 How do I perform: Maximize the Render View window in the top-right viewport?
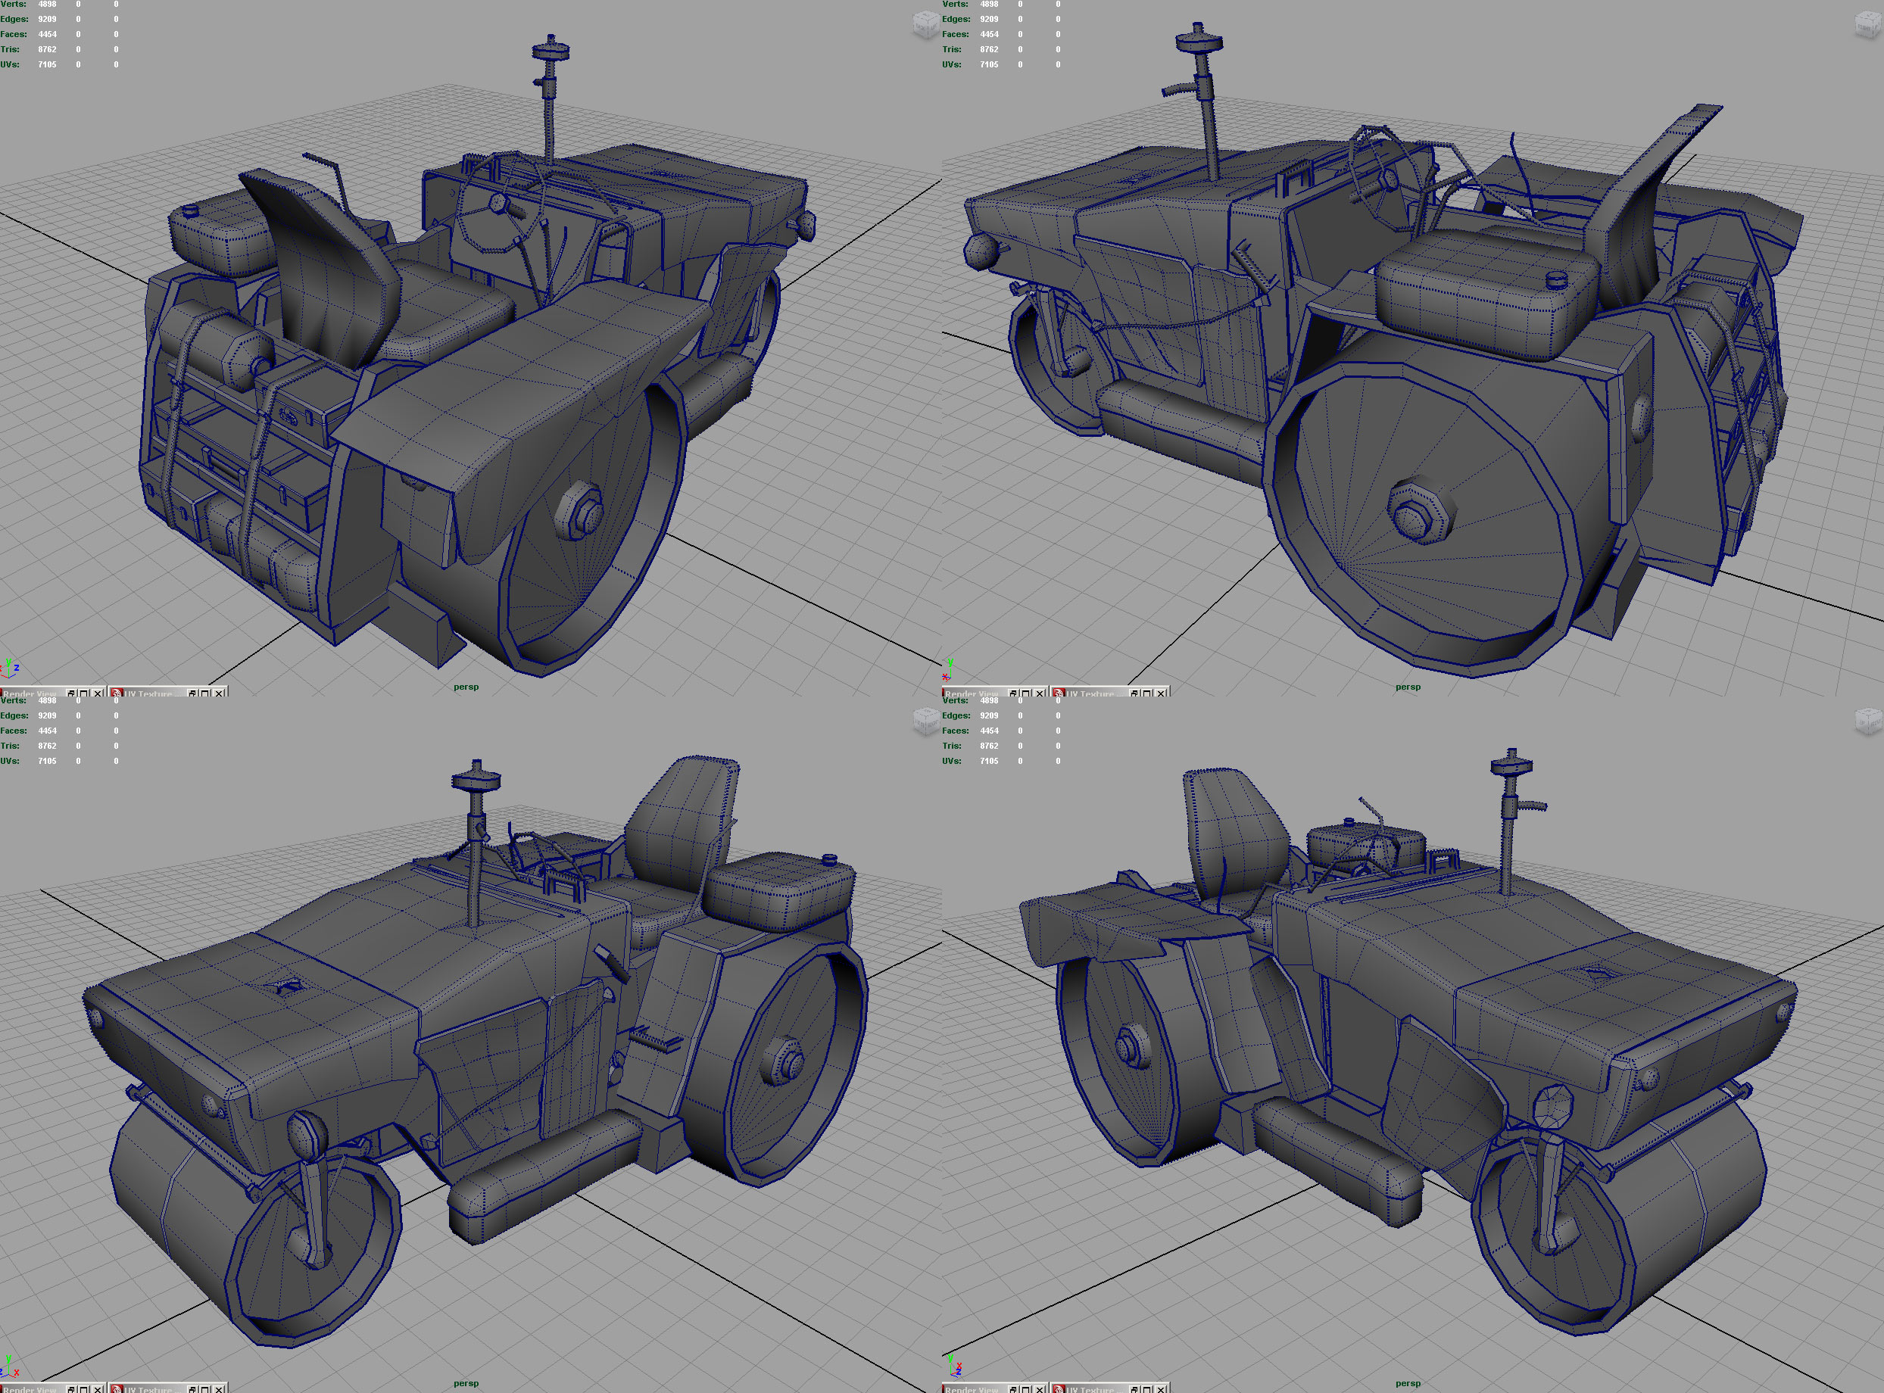(x=1026, y=693)
